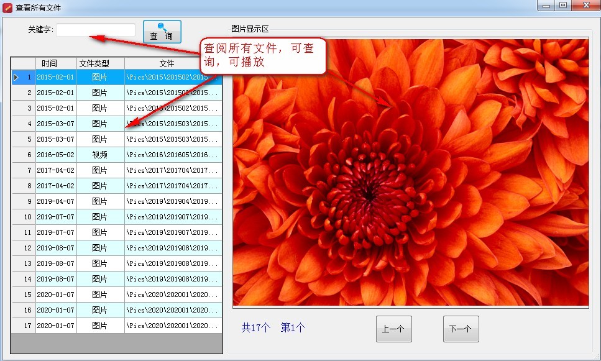
Task: Select row 3 date 2015-02-01
Action: [56, 108]
